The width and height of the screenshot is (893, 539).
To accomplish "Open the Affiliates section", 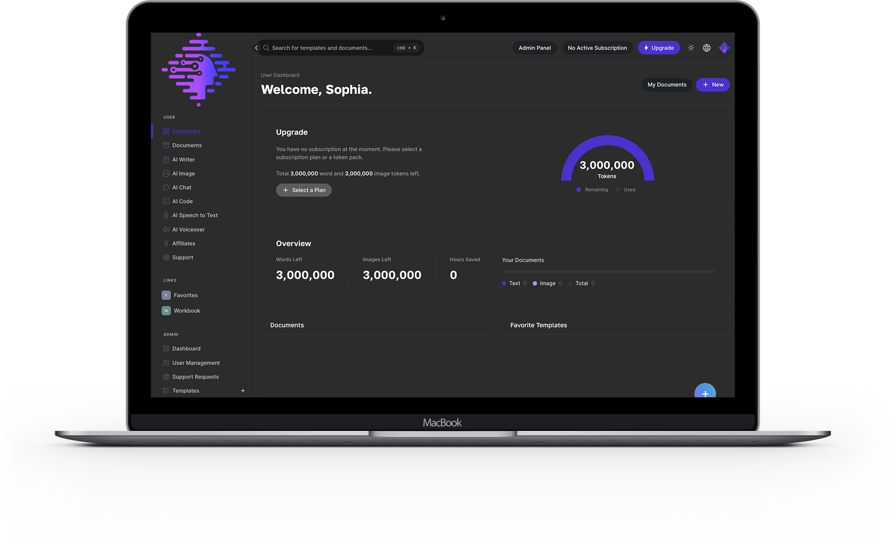I will (x=184, y=243).
